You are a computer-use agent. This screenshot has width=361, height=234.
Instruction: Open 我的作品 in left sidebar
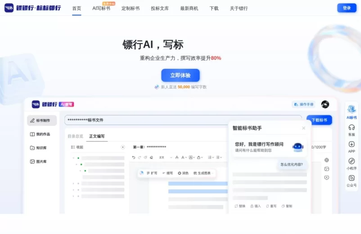coord(40,134)
